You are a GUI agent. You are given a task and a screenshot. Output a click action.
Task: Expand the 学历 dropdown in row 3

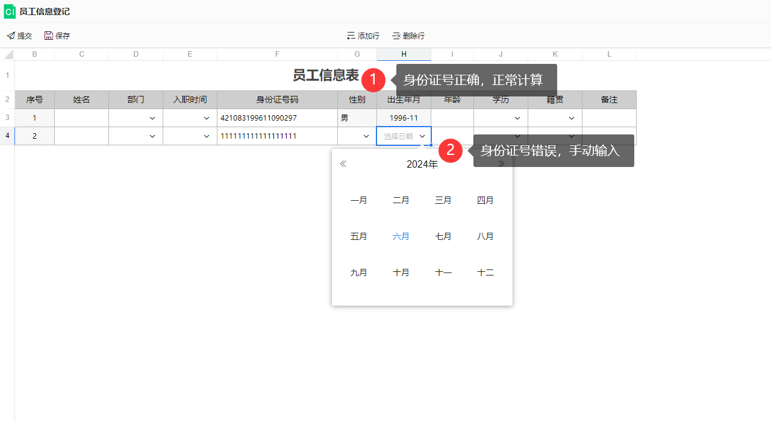pyautogui.click(x=517, y=118)
